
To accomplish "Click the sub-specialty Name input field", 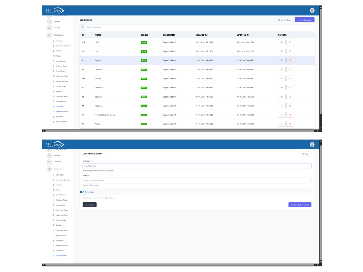I will point(197,180).
